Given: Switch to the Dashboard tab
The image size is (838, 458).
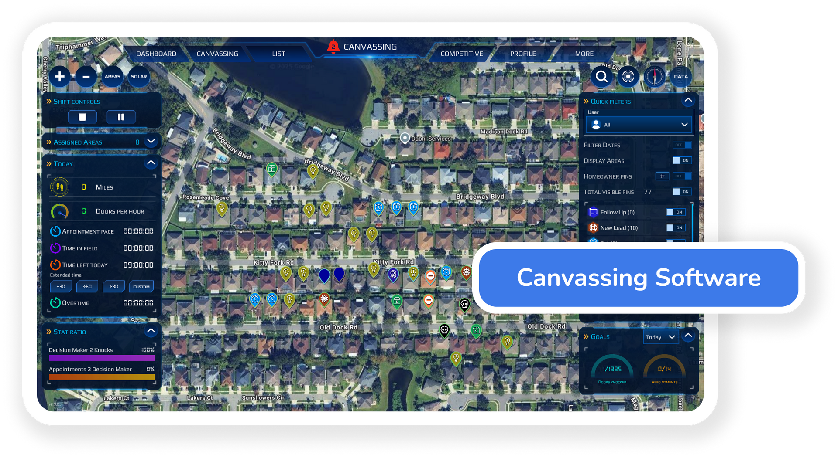Looking at the screenshot, I should (x=156, y=53).
